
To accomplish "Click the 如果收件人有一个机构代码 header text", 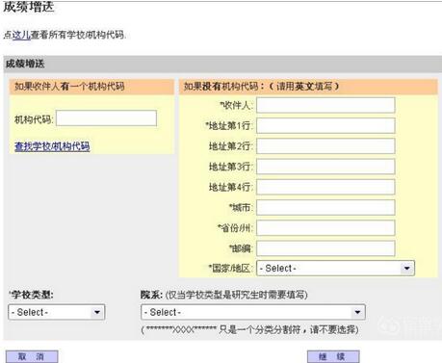I will click(x=69, y=86).
